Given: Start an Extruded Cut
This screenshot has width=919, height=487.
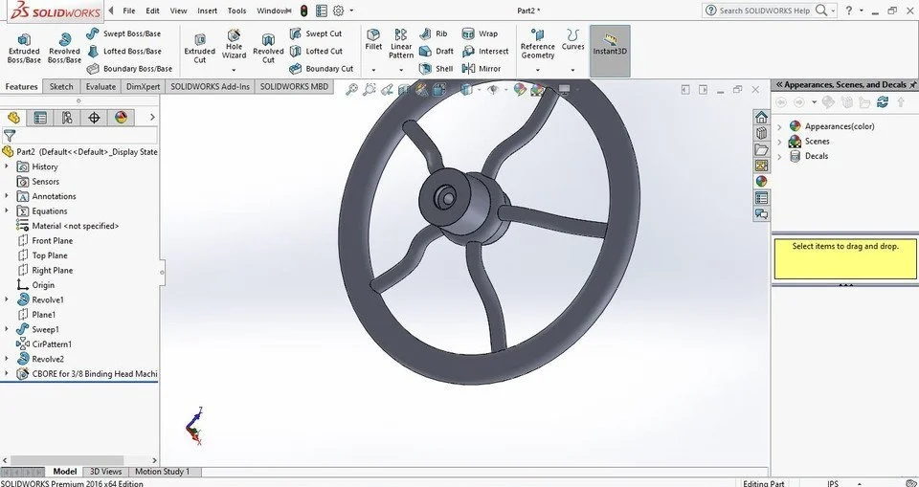Looking at the screenshot, I should pos(200,49).
